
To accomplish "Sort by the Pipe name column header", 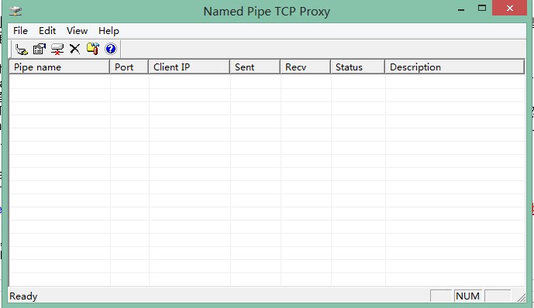I will [x=59, y=67].
